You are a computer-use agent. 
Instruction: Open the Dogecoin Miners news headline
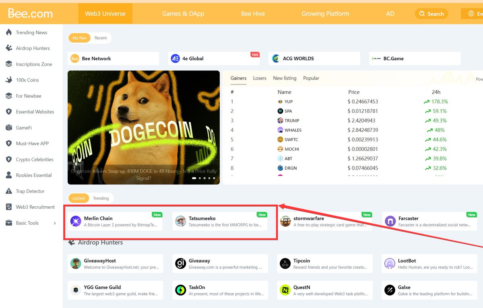(x=144, y=175)
